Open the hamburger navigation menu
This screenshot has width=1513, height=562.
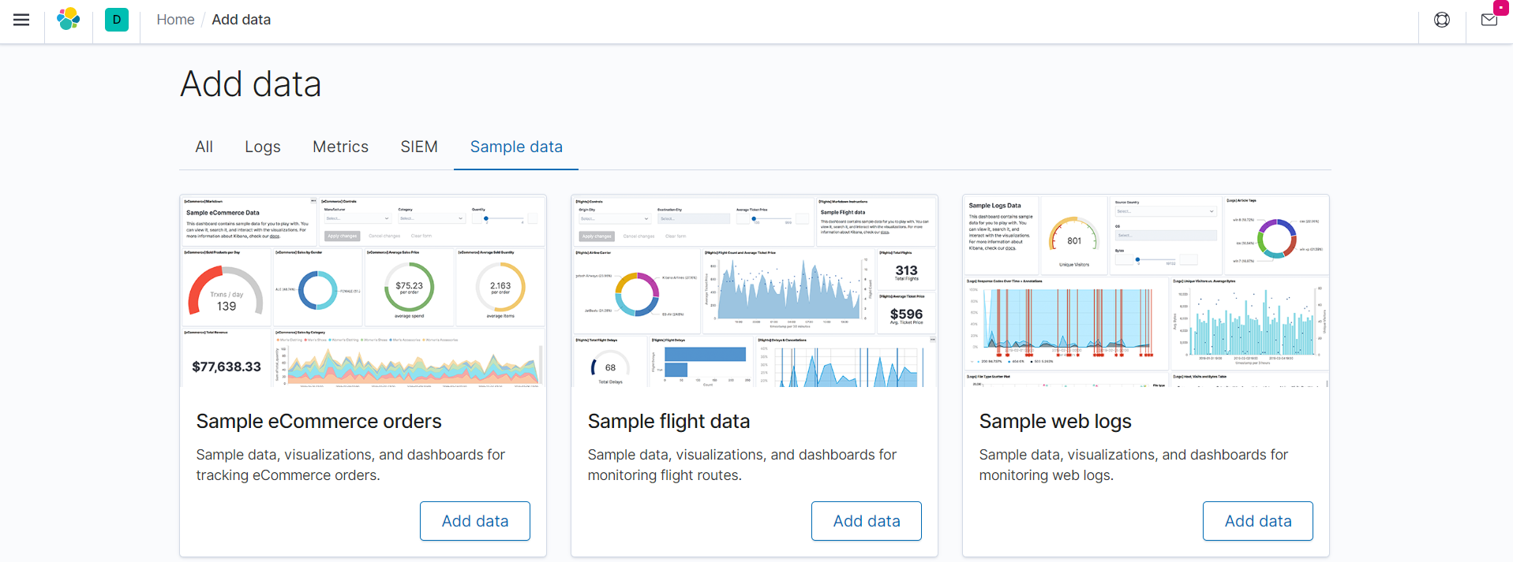(x=21, y=20)
